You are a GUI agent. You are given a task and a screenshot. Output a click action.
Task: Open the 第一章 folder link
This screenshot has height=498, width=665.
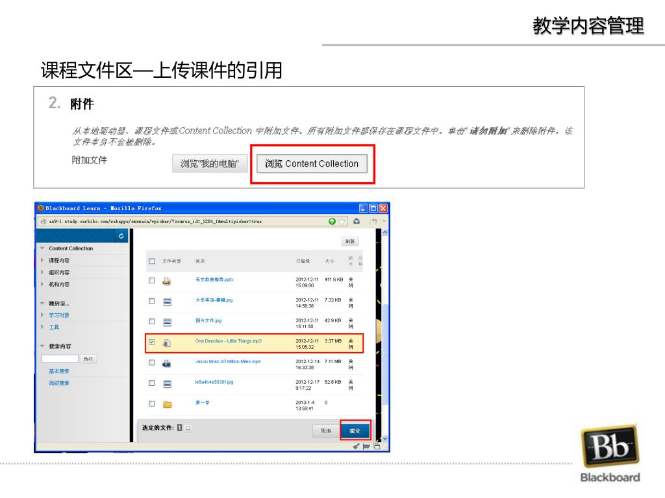pyautogui.click(x=202, y=402)
